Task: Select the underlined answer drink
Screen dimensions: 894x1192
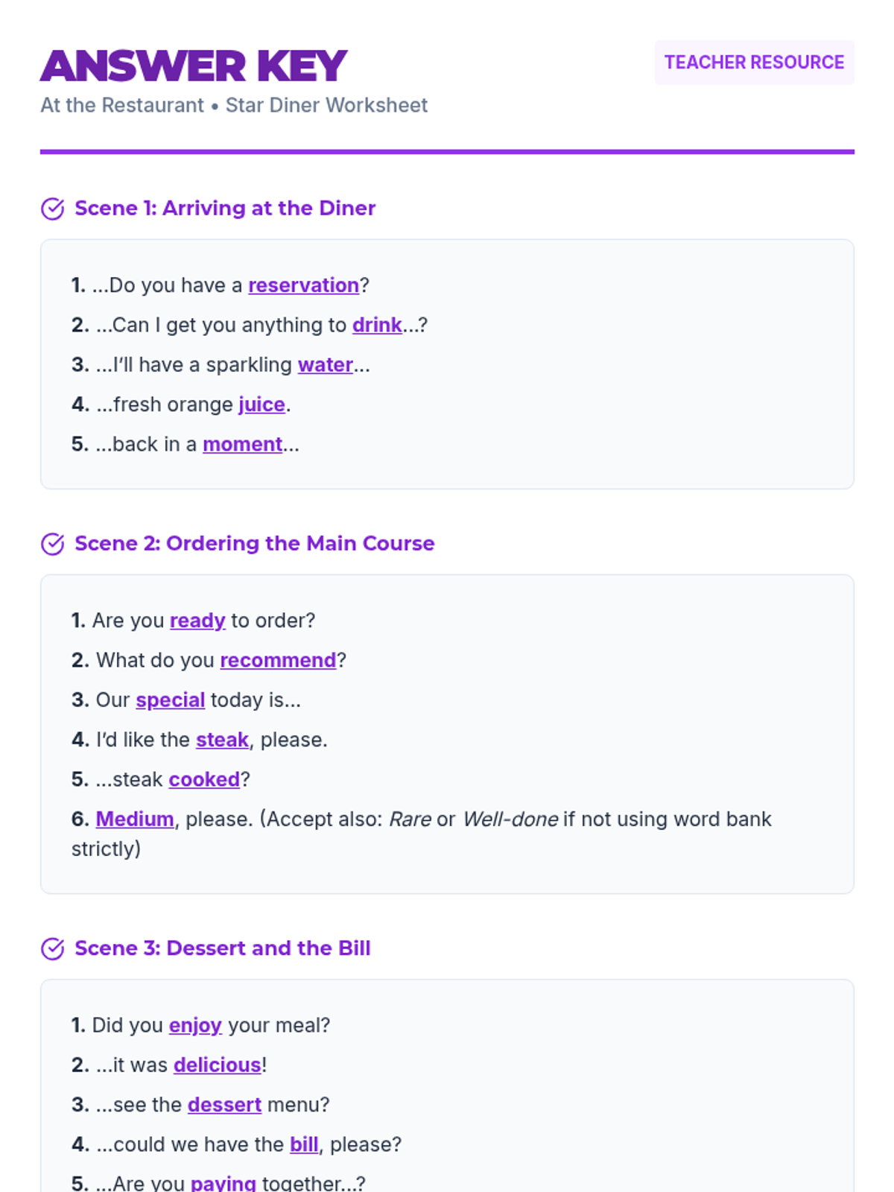Action: click(377, 325)
